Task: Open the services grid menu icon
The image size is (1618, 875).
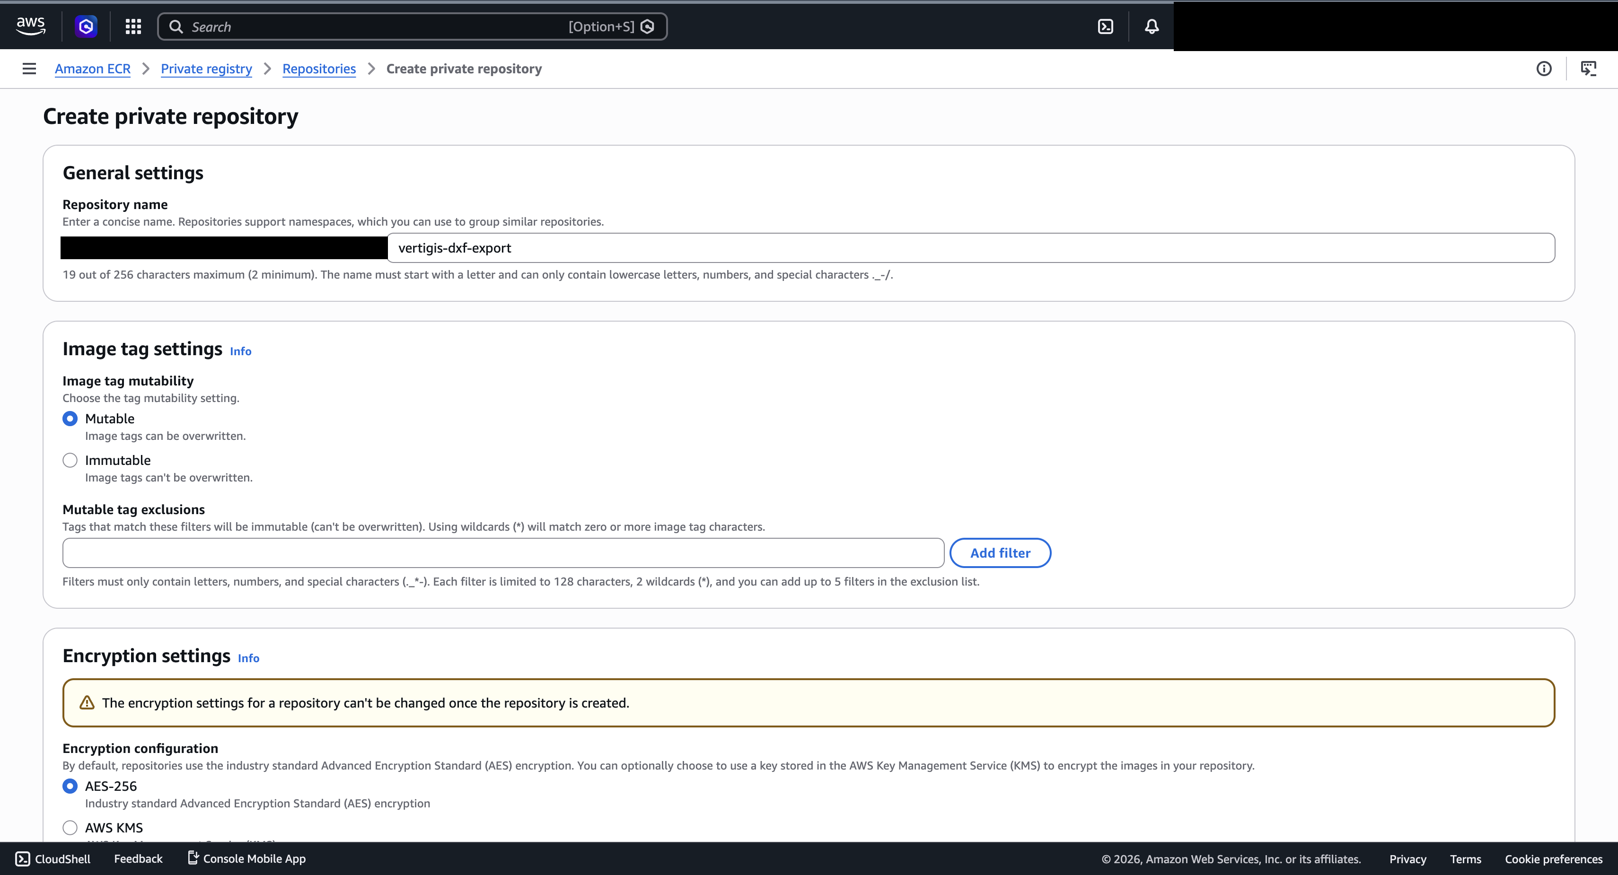Action: [133, 26]
